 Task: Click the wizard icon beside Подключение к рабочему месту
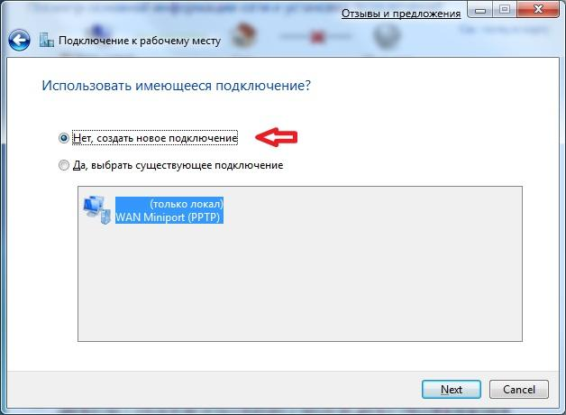tap(47, 40)
